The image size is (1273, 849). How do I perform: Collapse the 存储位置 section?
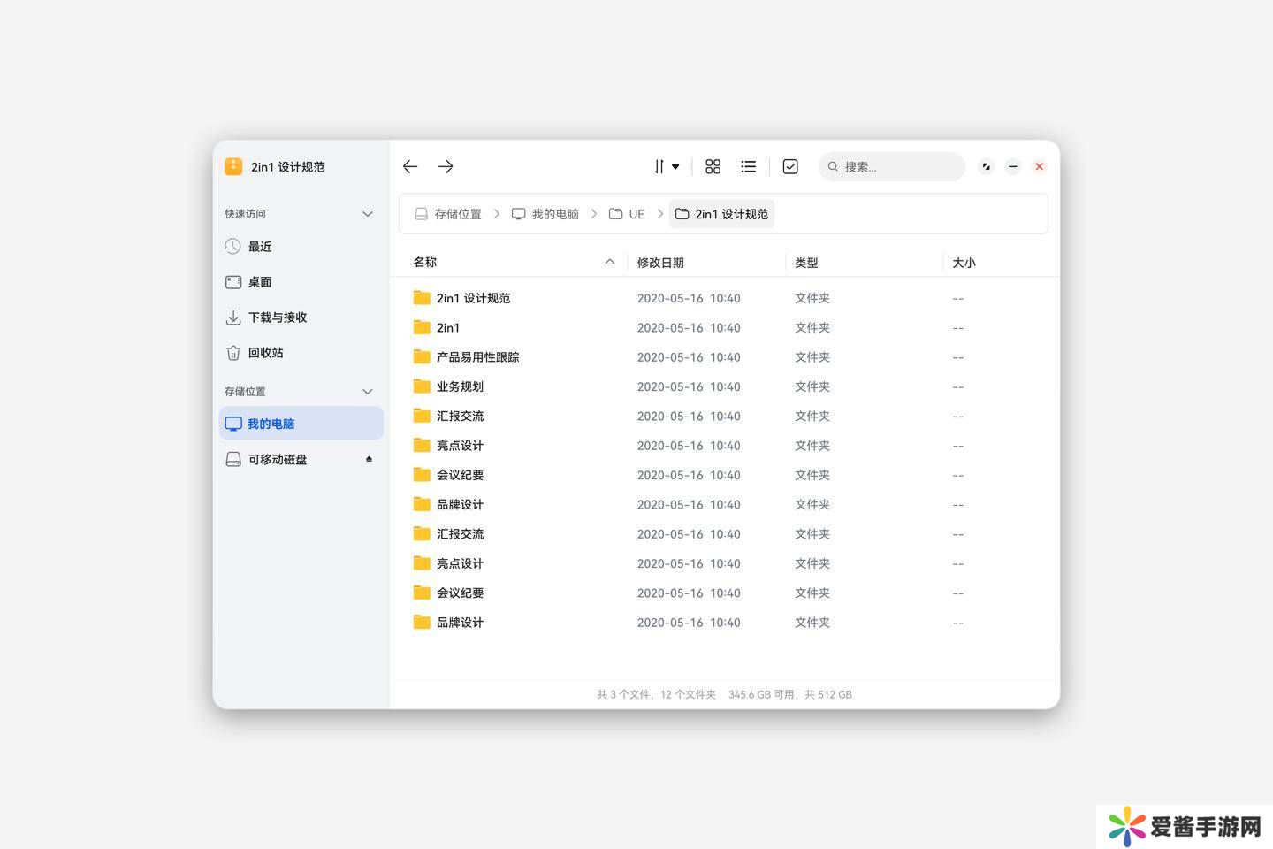[x=368, y=392]
